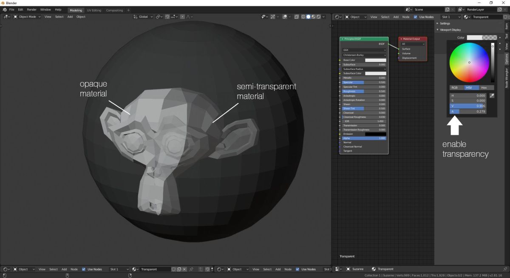Open Material Output target dropdown 'All'
This screenshot has height=278, width=510.
point(413,44)
